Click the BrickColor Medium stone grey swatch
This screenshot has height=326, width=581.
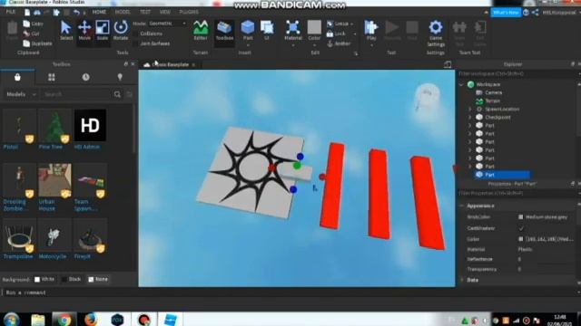pyautogui.click(x=520, y=217)
